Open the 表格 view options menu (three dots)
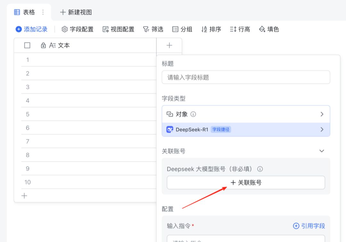This screenshot has height=242, width=346. [x=43, y=12]
